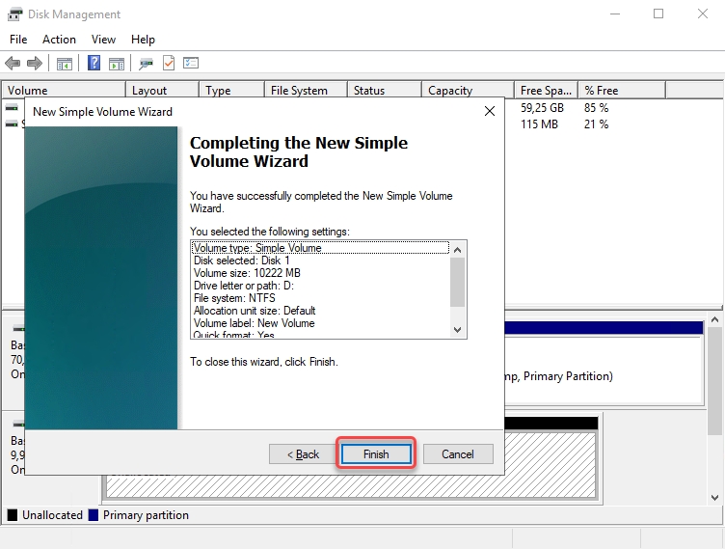Cancel the New Simple Volume Wizard
725x549 pixels.
pyautogui.click(x=457, y=454)
